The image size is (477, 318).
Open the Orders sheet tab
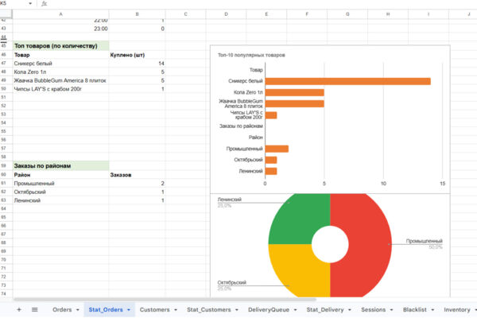[62, 309]
